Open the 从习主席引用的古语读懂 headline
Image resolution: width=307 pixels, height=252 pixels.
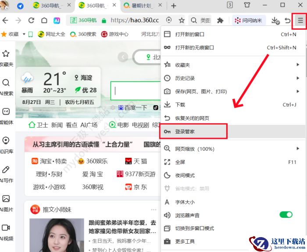click(x=82, y=145)
